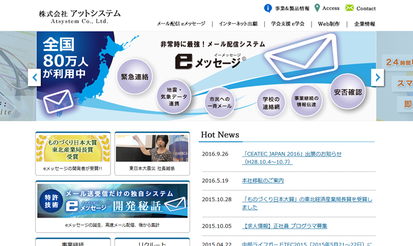Click date 2015.10.05 in news list
Viewport: 413px width, 246px height.
pyautogui.click(x=216, y=226)
